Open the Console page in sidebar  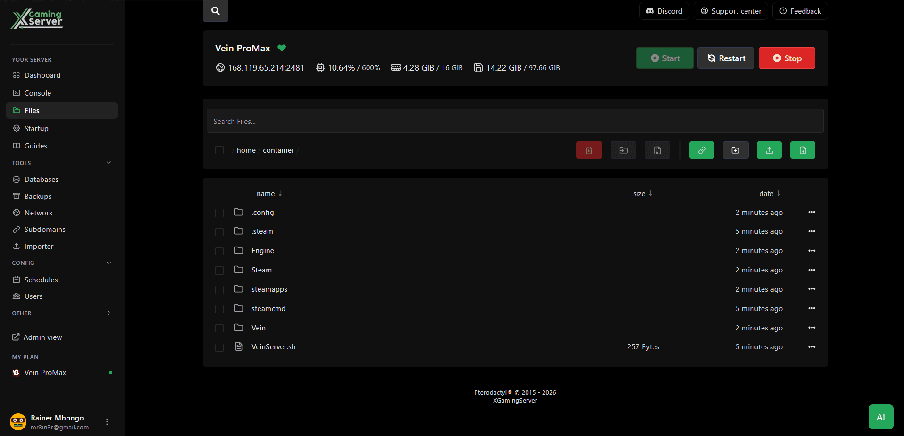[37, 93]
